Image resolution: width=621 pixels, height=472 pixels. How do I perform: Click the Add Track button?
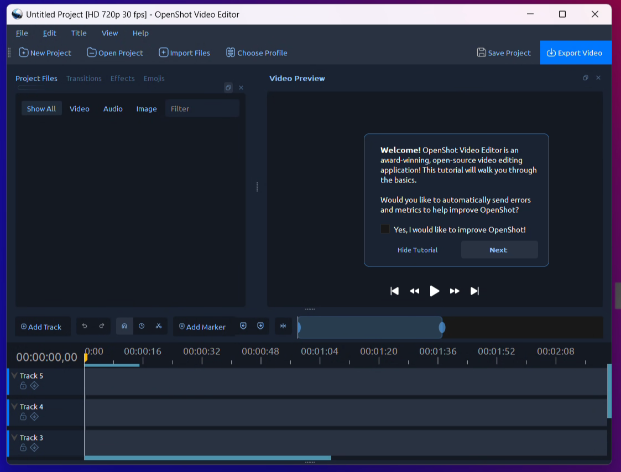(43, 327)
